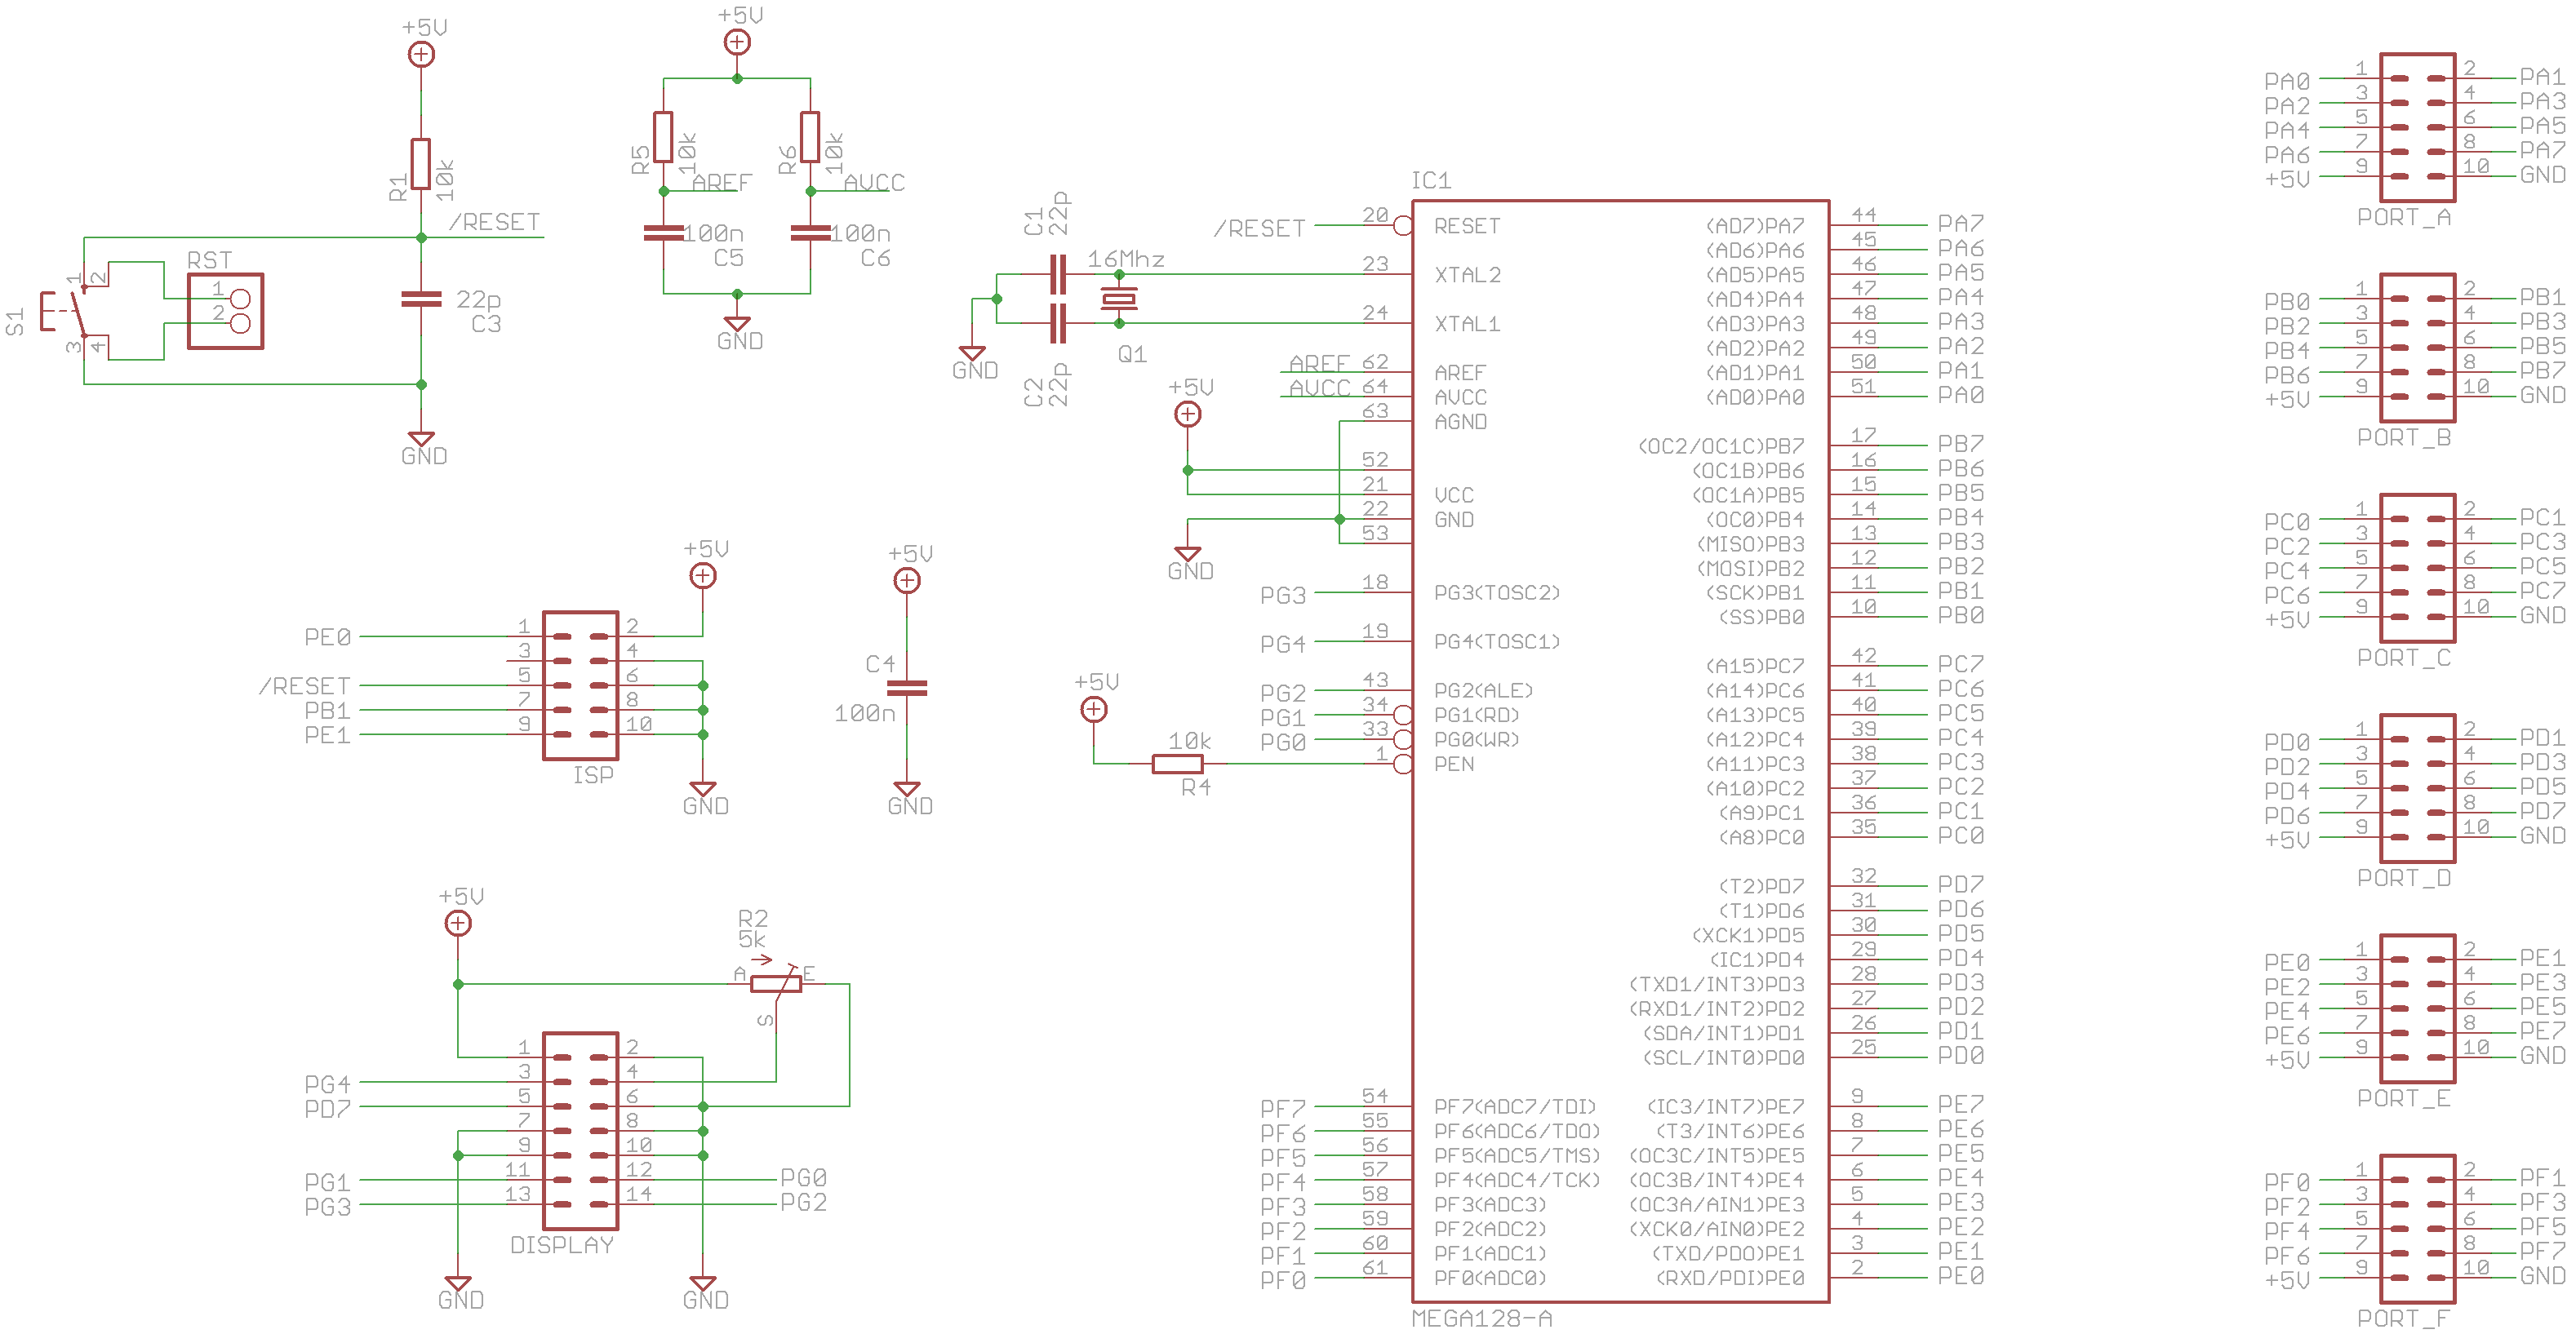
Task: Select resistor R4 10k symbol
Action: [x=1177, y=765]
